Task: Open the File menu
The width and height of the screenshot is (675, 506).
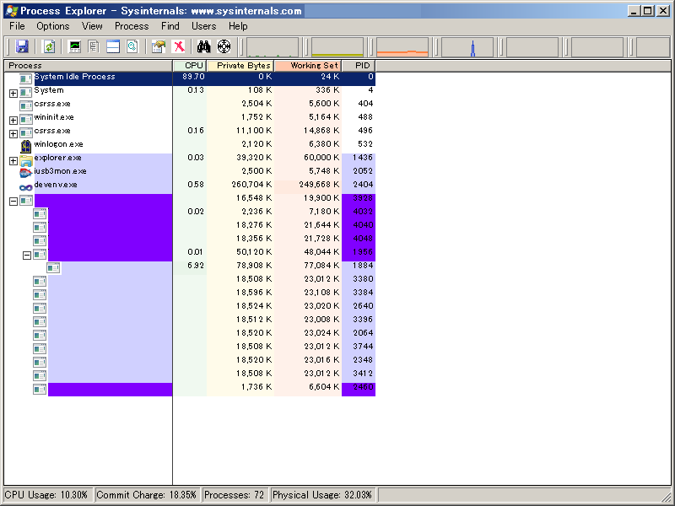Action: pyautogui.click(x=17, y=26)
